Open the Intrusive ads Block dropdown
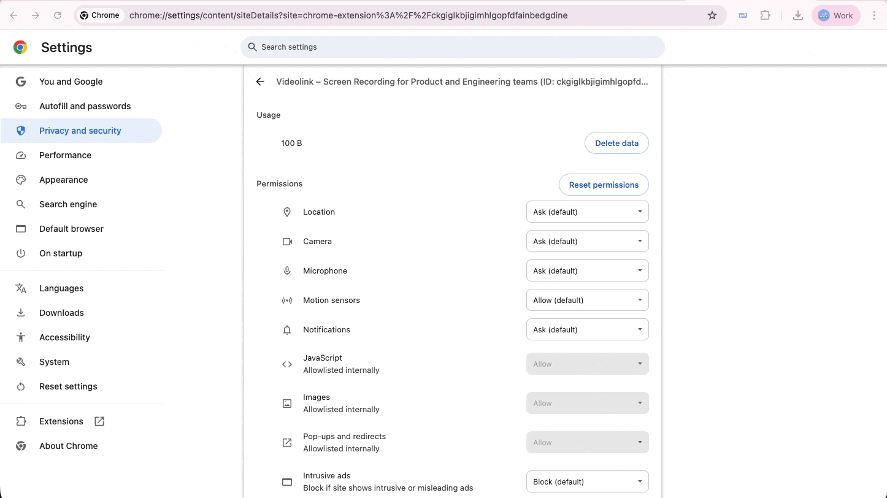The width and height of the screenshot is (887, 498). point(587,481)
